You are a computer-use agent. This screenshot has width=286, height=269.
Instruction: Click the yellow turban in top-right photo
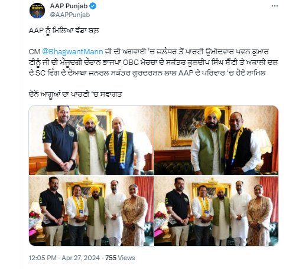pos(213,113)
